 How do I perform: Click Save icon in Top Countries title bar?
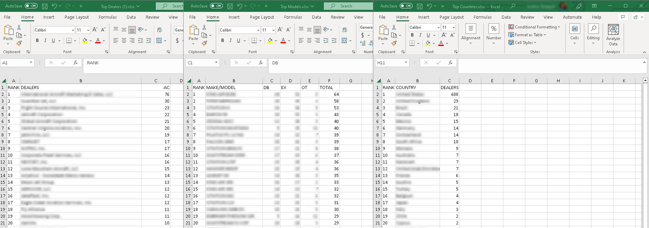tap(420, 6)
